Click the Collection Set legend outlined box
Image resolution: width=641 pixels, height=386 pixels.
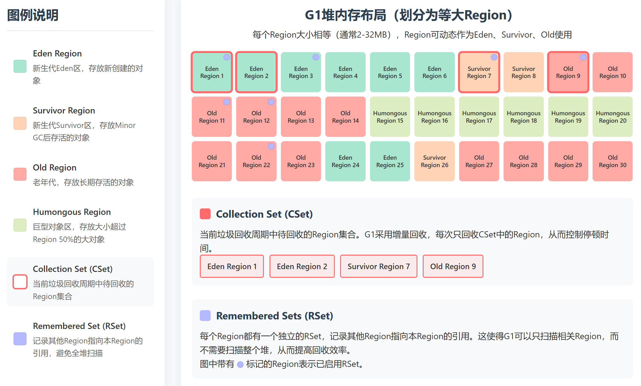click(20, 282)
